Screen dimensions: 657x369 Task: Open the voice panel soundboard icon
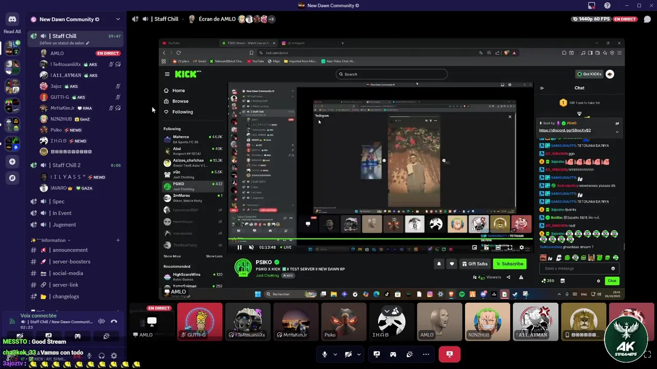pos(106,336)
